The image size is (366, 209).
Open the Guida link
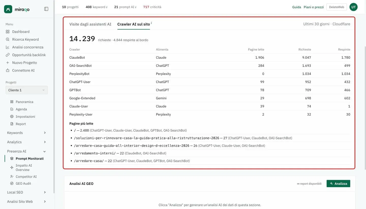297,7
